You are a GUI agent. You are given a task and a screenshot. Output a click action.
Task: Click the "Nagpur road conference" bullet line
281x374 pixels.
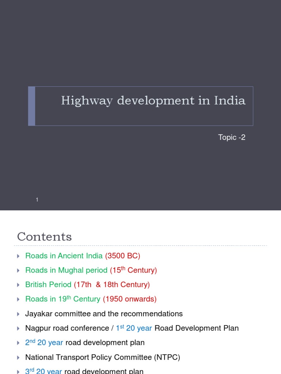click(x=132, y=328)
